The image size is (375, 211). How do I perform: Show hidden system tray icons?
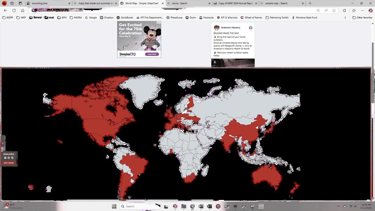(339, 206)
